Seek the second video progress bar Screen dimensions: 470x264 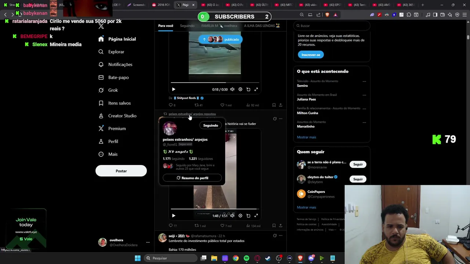pos(215,209)
